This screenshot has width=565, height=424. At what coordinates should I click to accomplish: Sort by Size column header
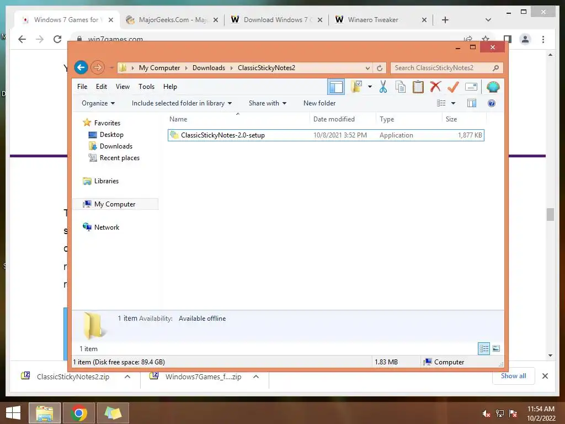(x=464, y=119)
